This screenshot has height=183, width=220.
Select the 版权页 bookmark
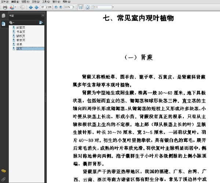tap(21, 36)
